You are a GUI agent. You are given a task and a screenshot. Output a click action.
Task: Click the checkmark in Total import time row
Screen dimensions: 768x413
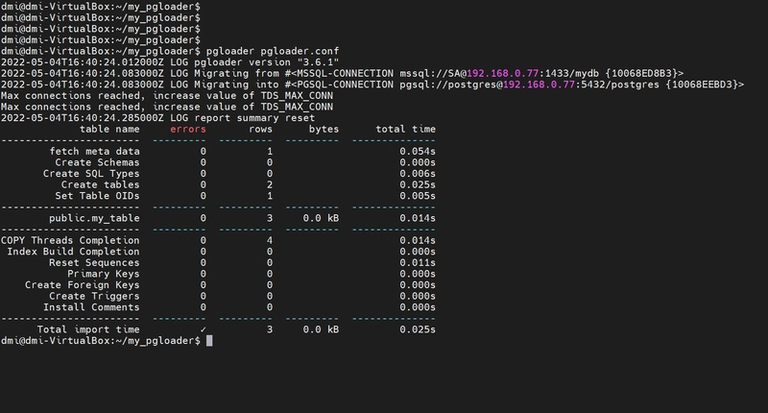(203, 329)
